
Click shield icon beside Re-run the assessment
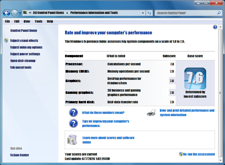click(x=181, y=154)
